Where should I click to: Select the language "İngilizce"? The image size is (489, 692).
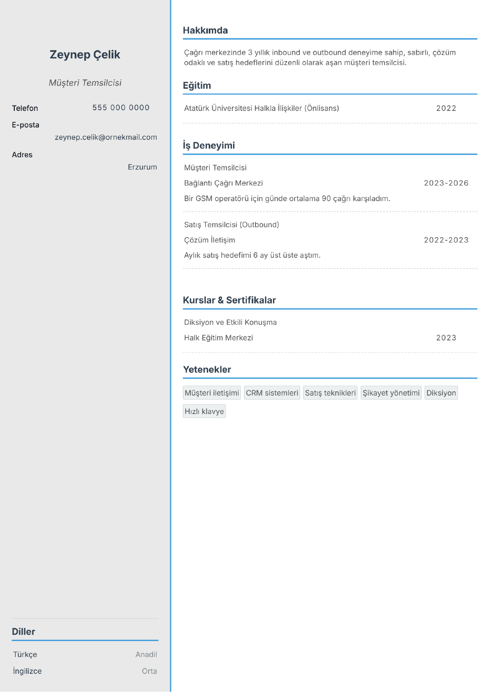click(x=28, y=671)
